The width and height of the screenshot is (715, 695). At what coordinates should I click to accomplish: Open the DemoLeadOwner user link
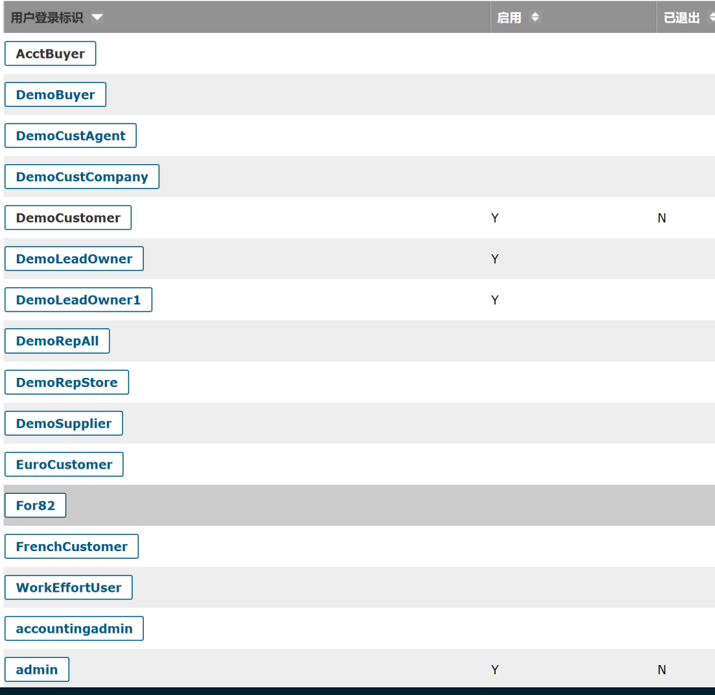pos(74,259)
